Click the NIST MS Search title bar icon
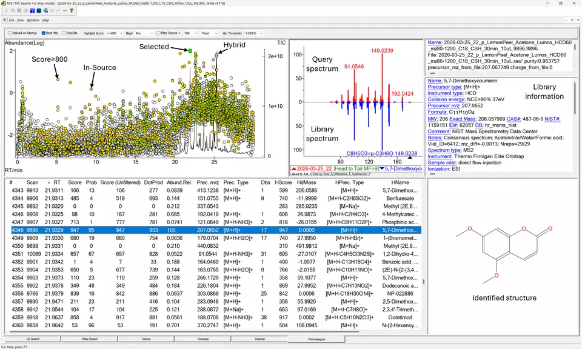 pyautogui.click(x=4, y=3)
